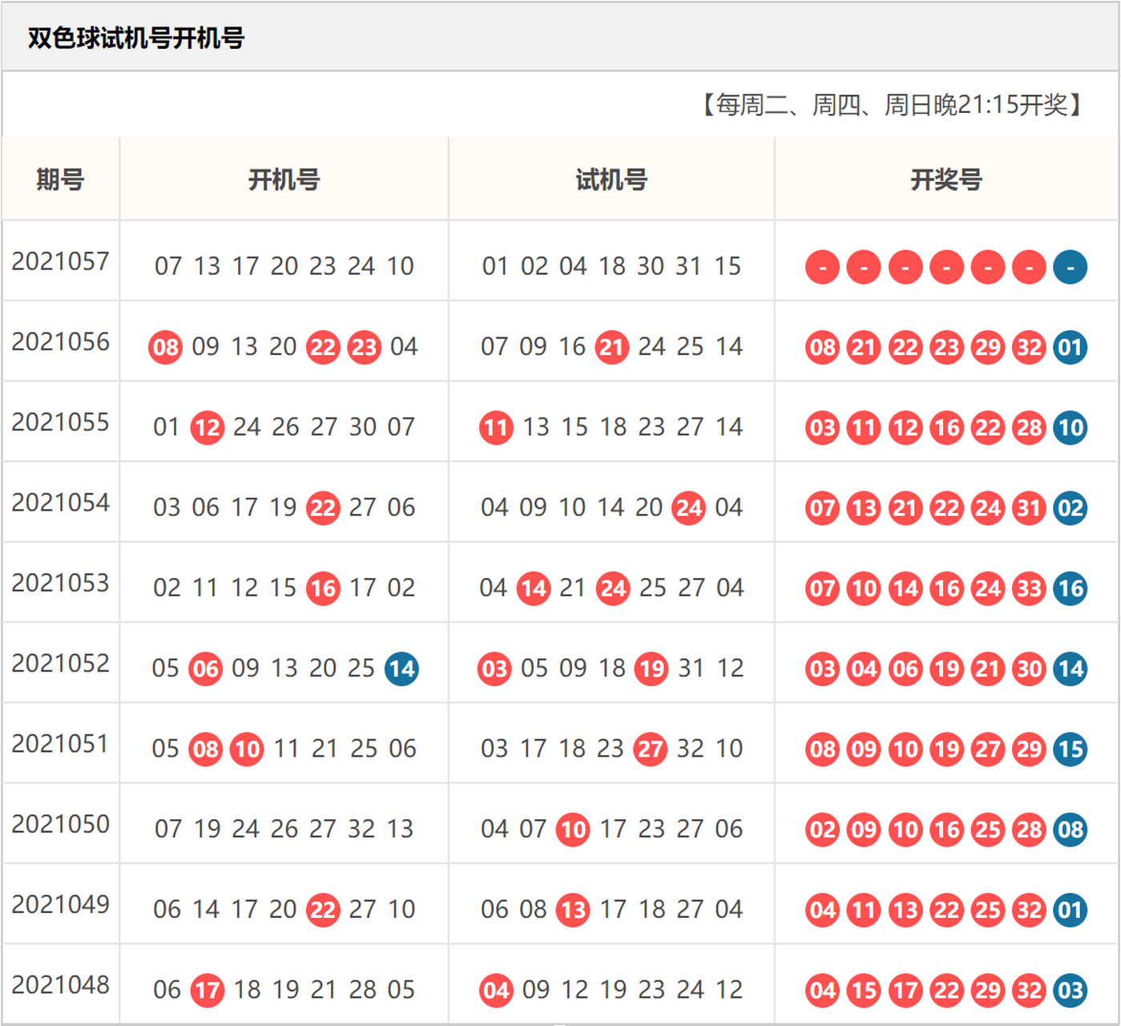
Task: Select the 开机号 column header
Action: [284, 179]
